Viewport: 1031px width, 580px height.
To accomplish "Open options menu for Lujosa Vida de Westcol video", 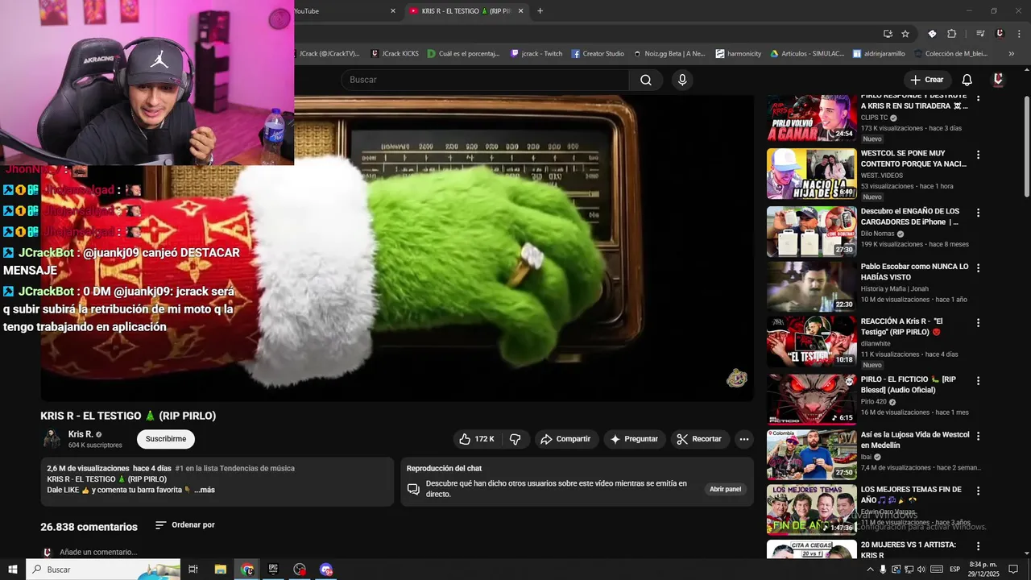I will point(979,436).
